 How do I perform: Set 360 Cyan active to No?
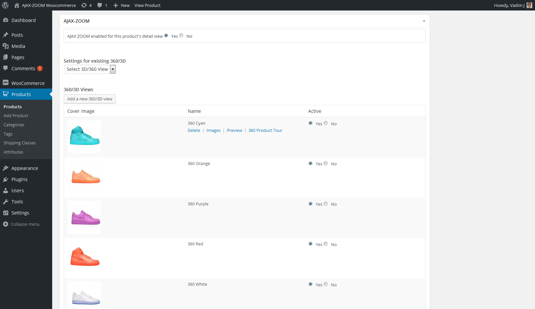point(326,123)
